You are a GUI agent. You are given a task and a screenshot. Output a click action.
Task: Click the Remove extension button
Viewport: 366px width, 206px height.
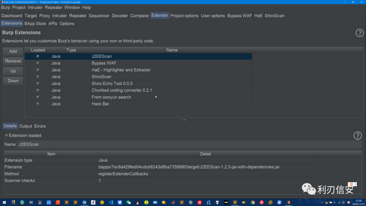point(13,61)
